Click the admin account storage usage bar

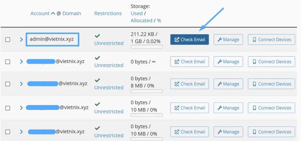pyautogui.click(x=147, y=47)
